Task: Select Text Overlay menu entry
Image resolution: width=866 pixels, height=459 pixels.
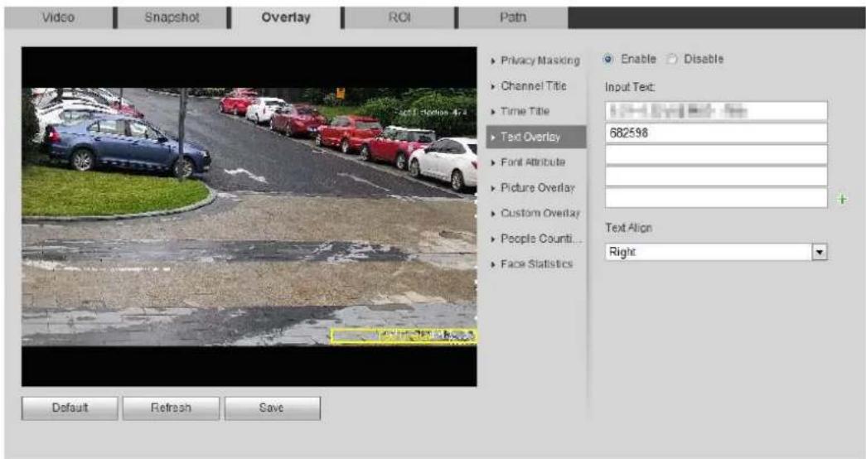Action: pos(535,137)
